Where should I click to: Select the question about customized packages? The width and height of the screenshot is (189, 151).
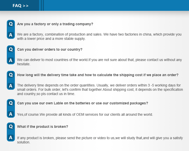click(x=83, y=103)
